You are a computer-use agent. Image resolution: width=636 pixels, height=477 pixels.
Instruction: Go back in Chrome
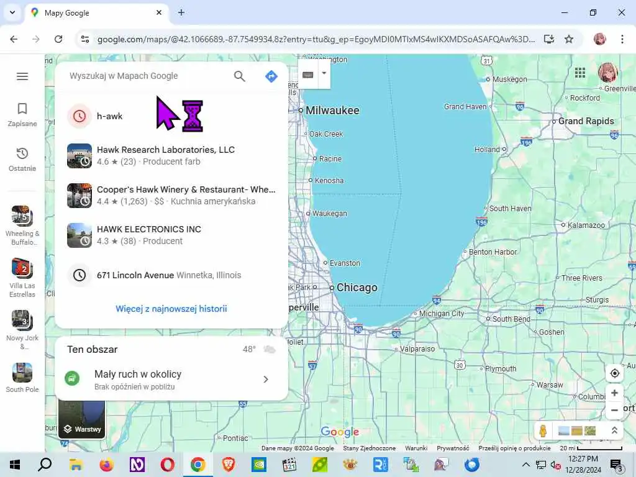point(14,39)
